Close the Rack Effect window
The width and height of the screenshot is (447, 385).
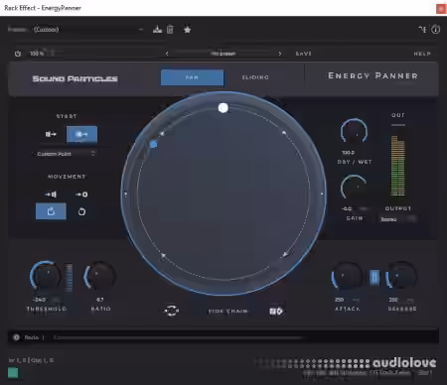click(441, 9)
